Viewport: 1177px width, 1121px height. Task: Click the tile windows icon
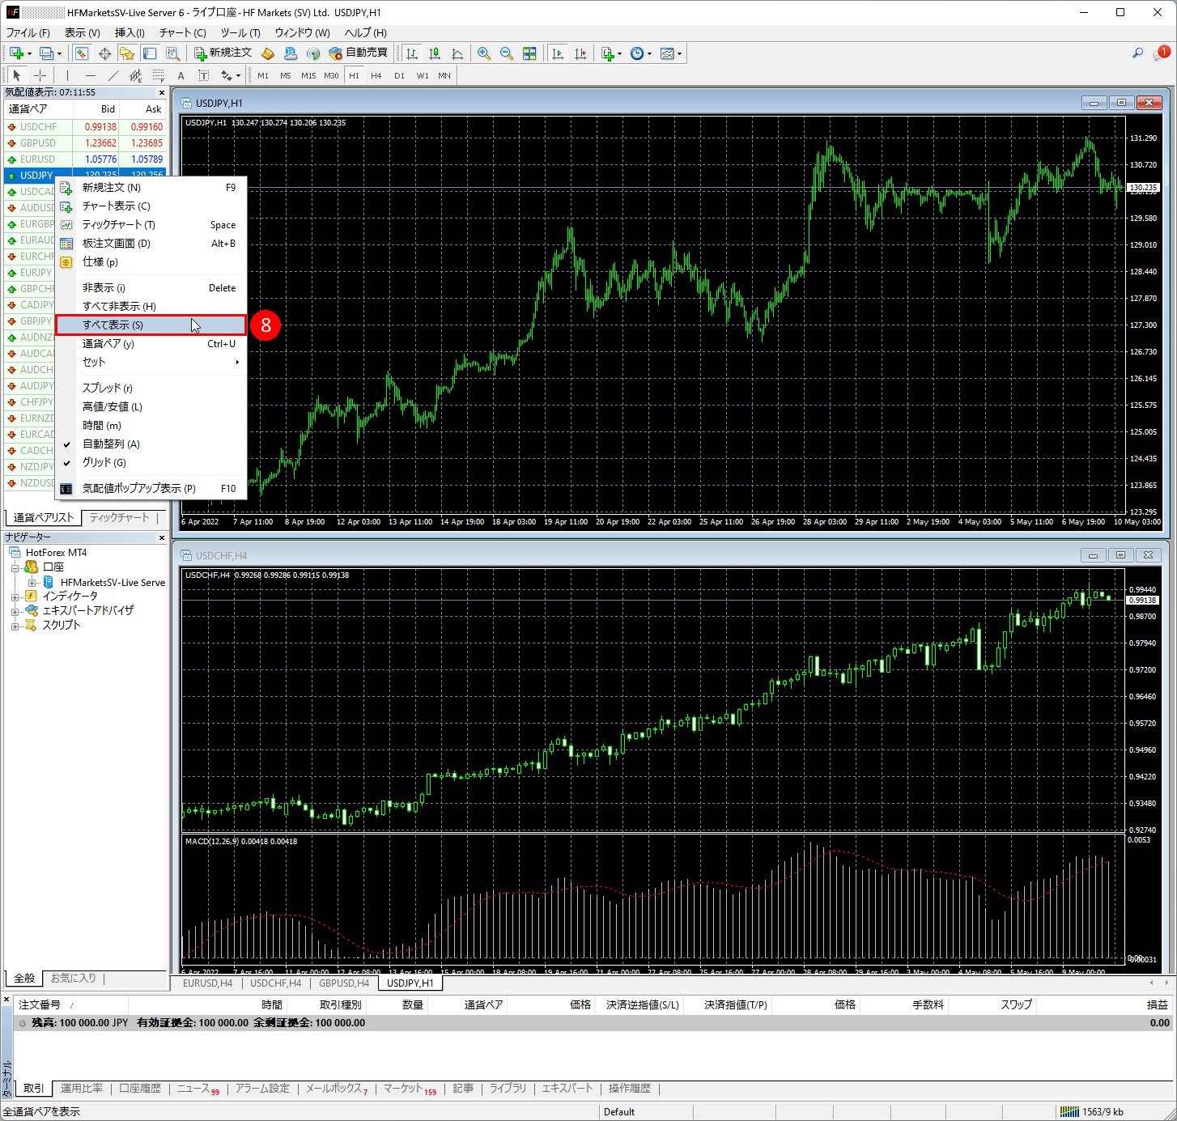pos(529,53)
